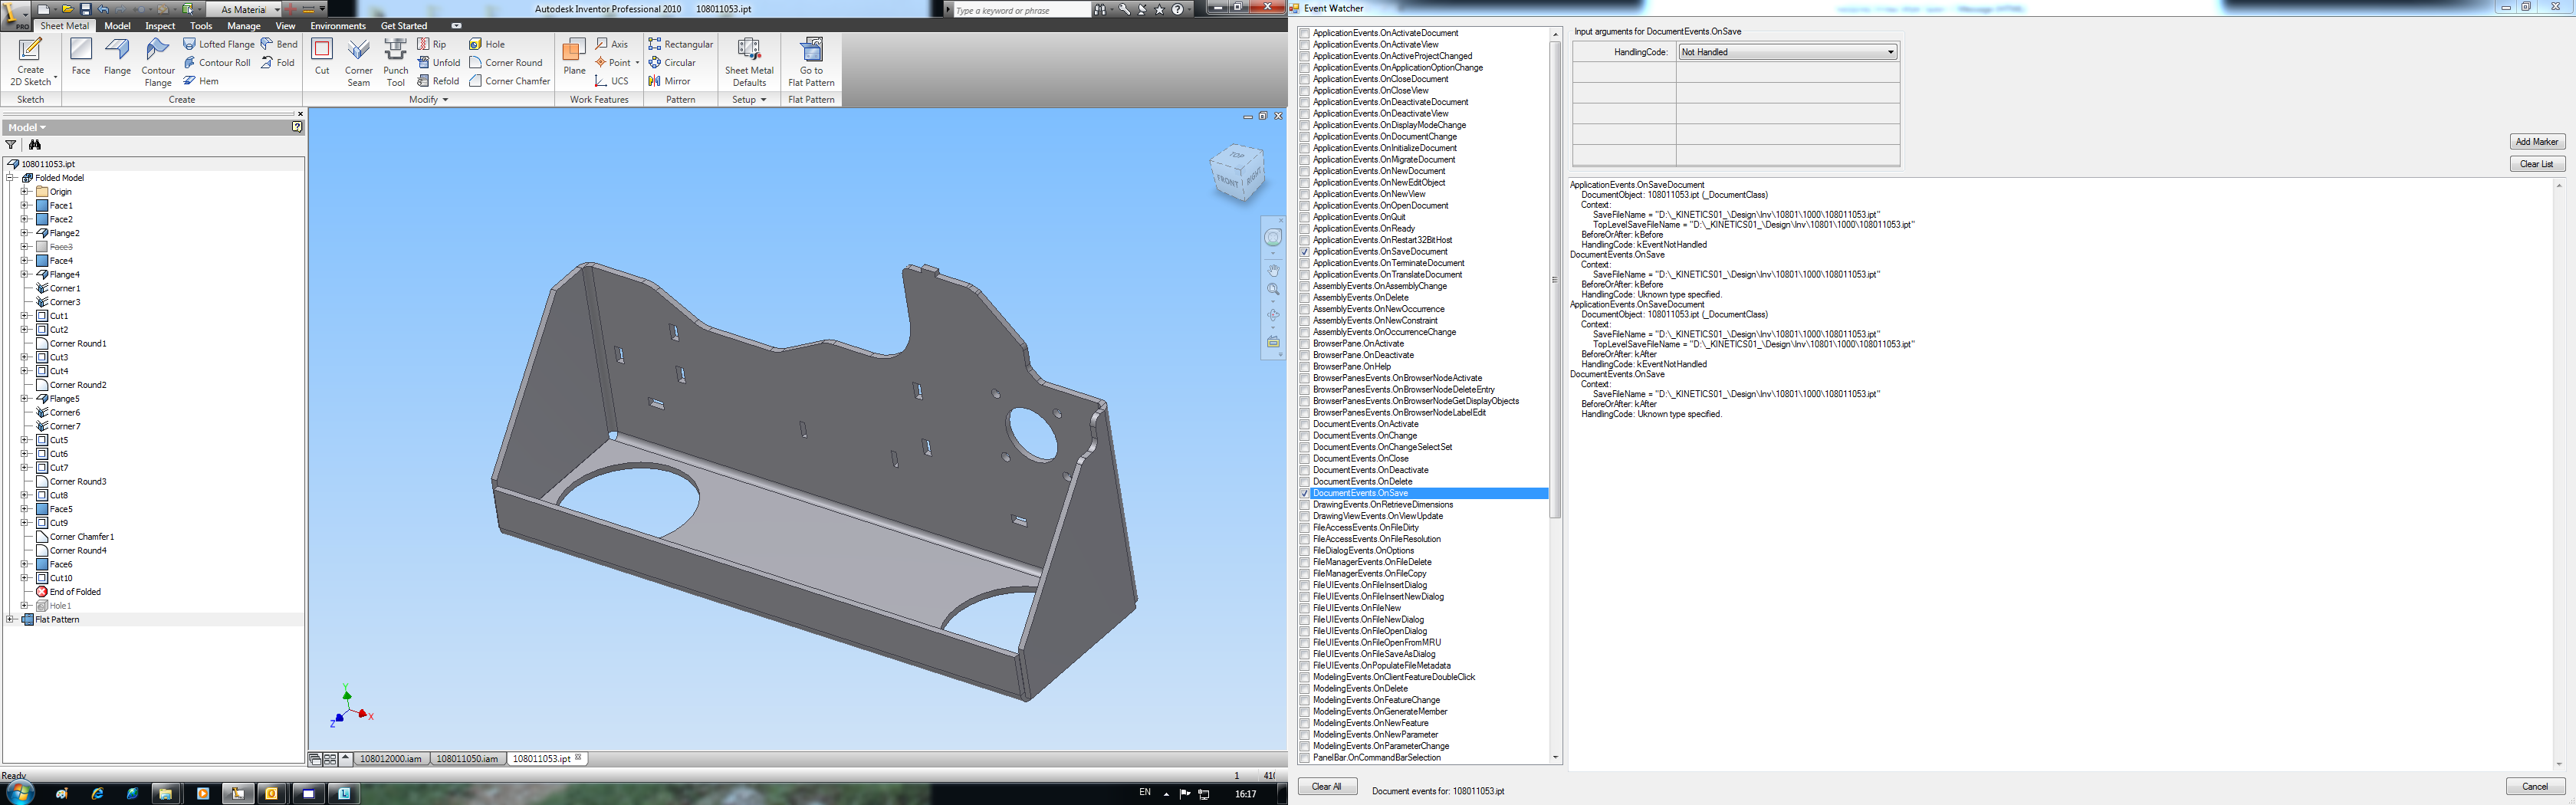Select the Rectangular pattern tool
Image resolution: width=2576 pixels, height=805 pixels.
point(681,44)
